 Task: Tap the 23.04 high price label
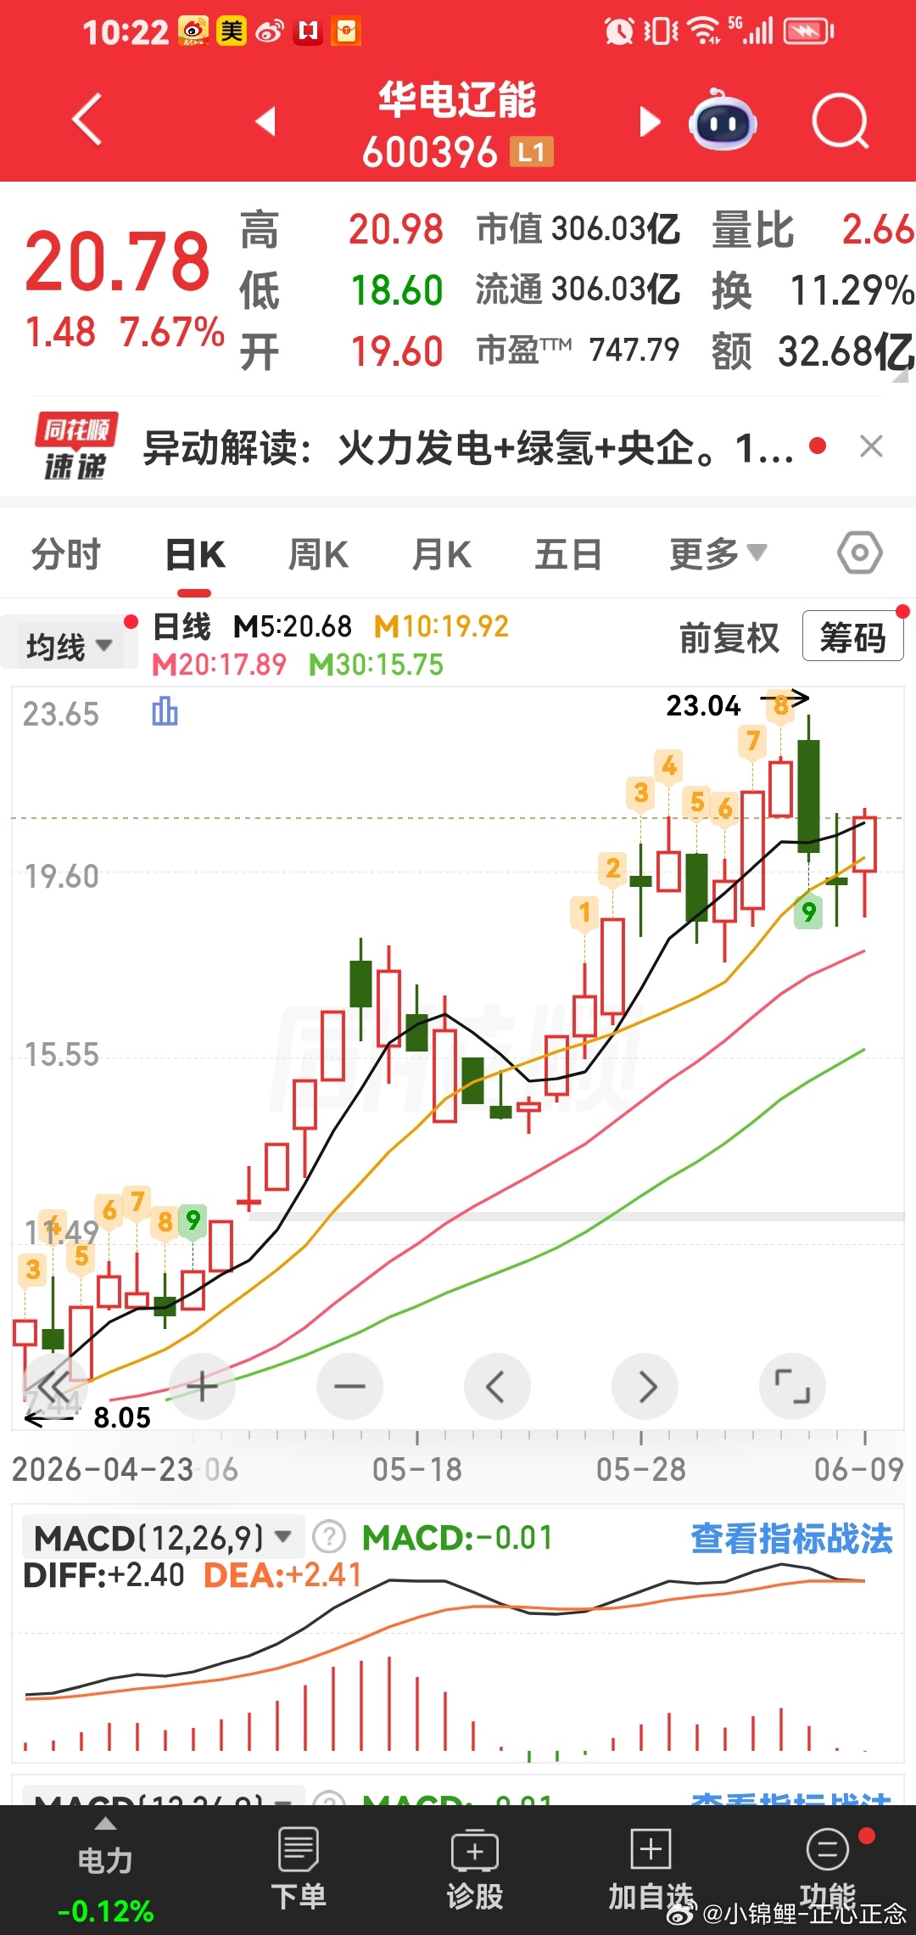point(703,705)
